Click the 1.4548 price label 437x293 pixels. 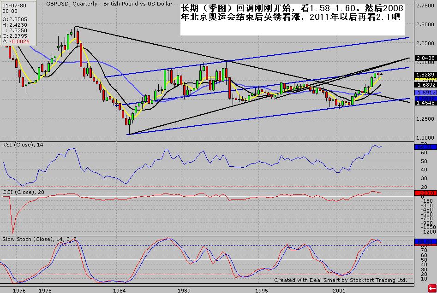pyautogui.click(x=424, y=104)
